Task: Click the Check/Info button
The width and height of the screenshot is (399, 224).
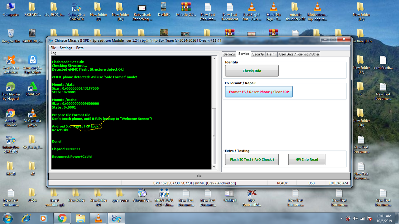Action: tap(252, 71)
